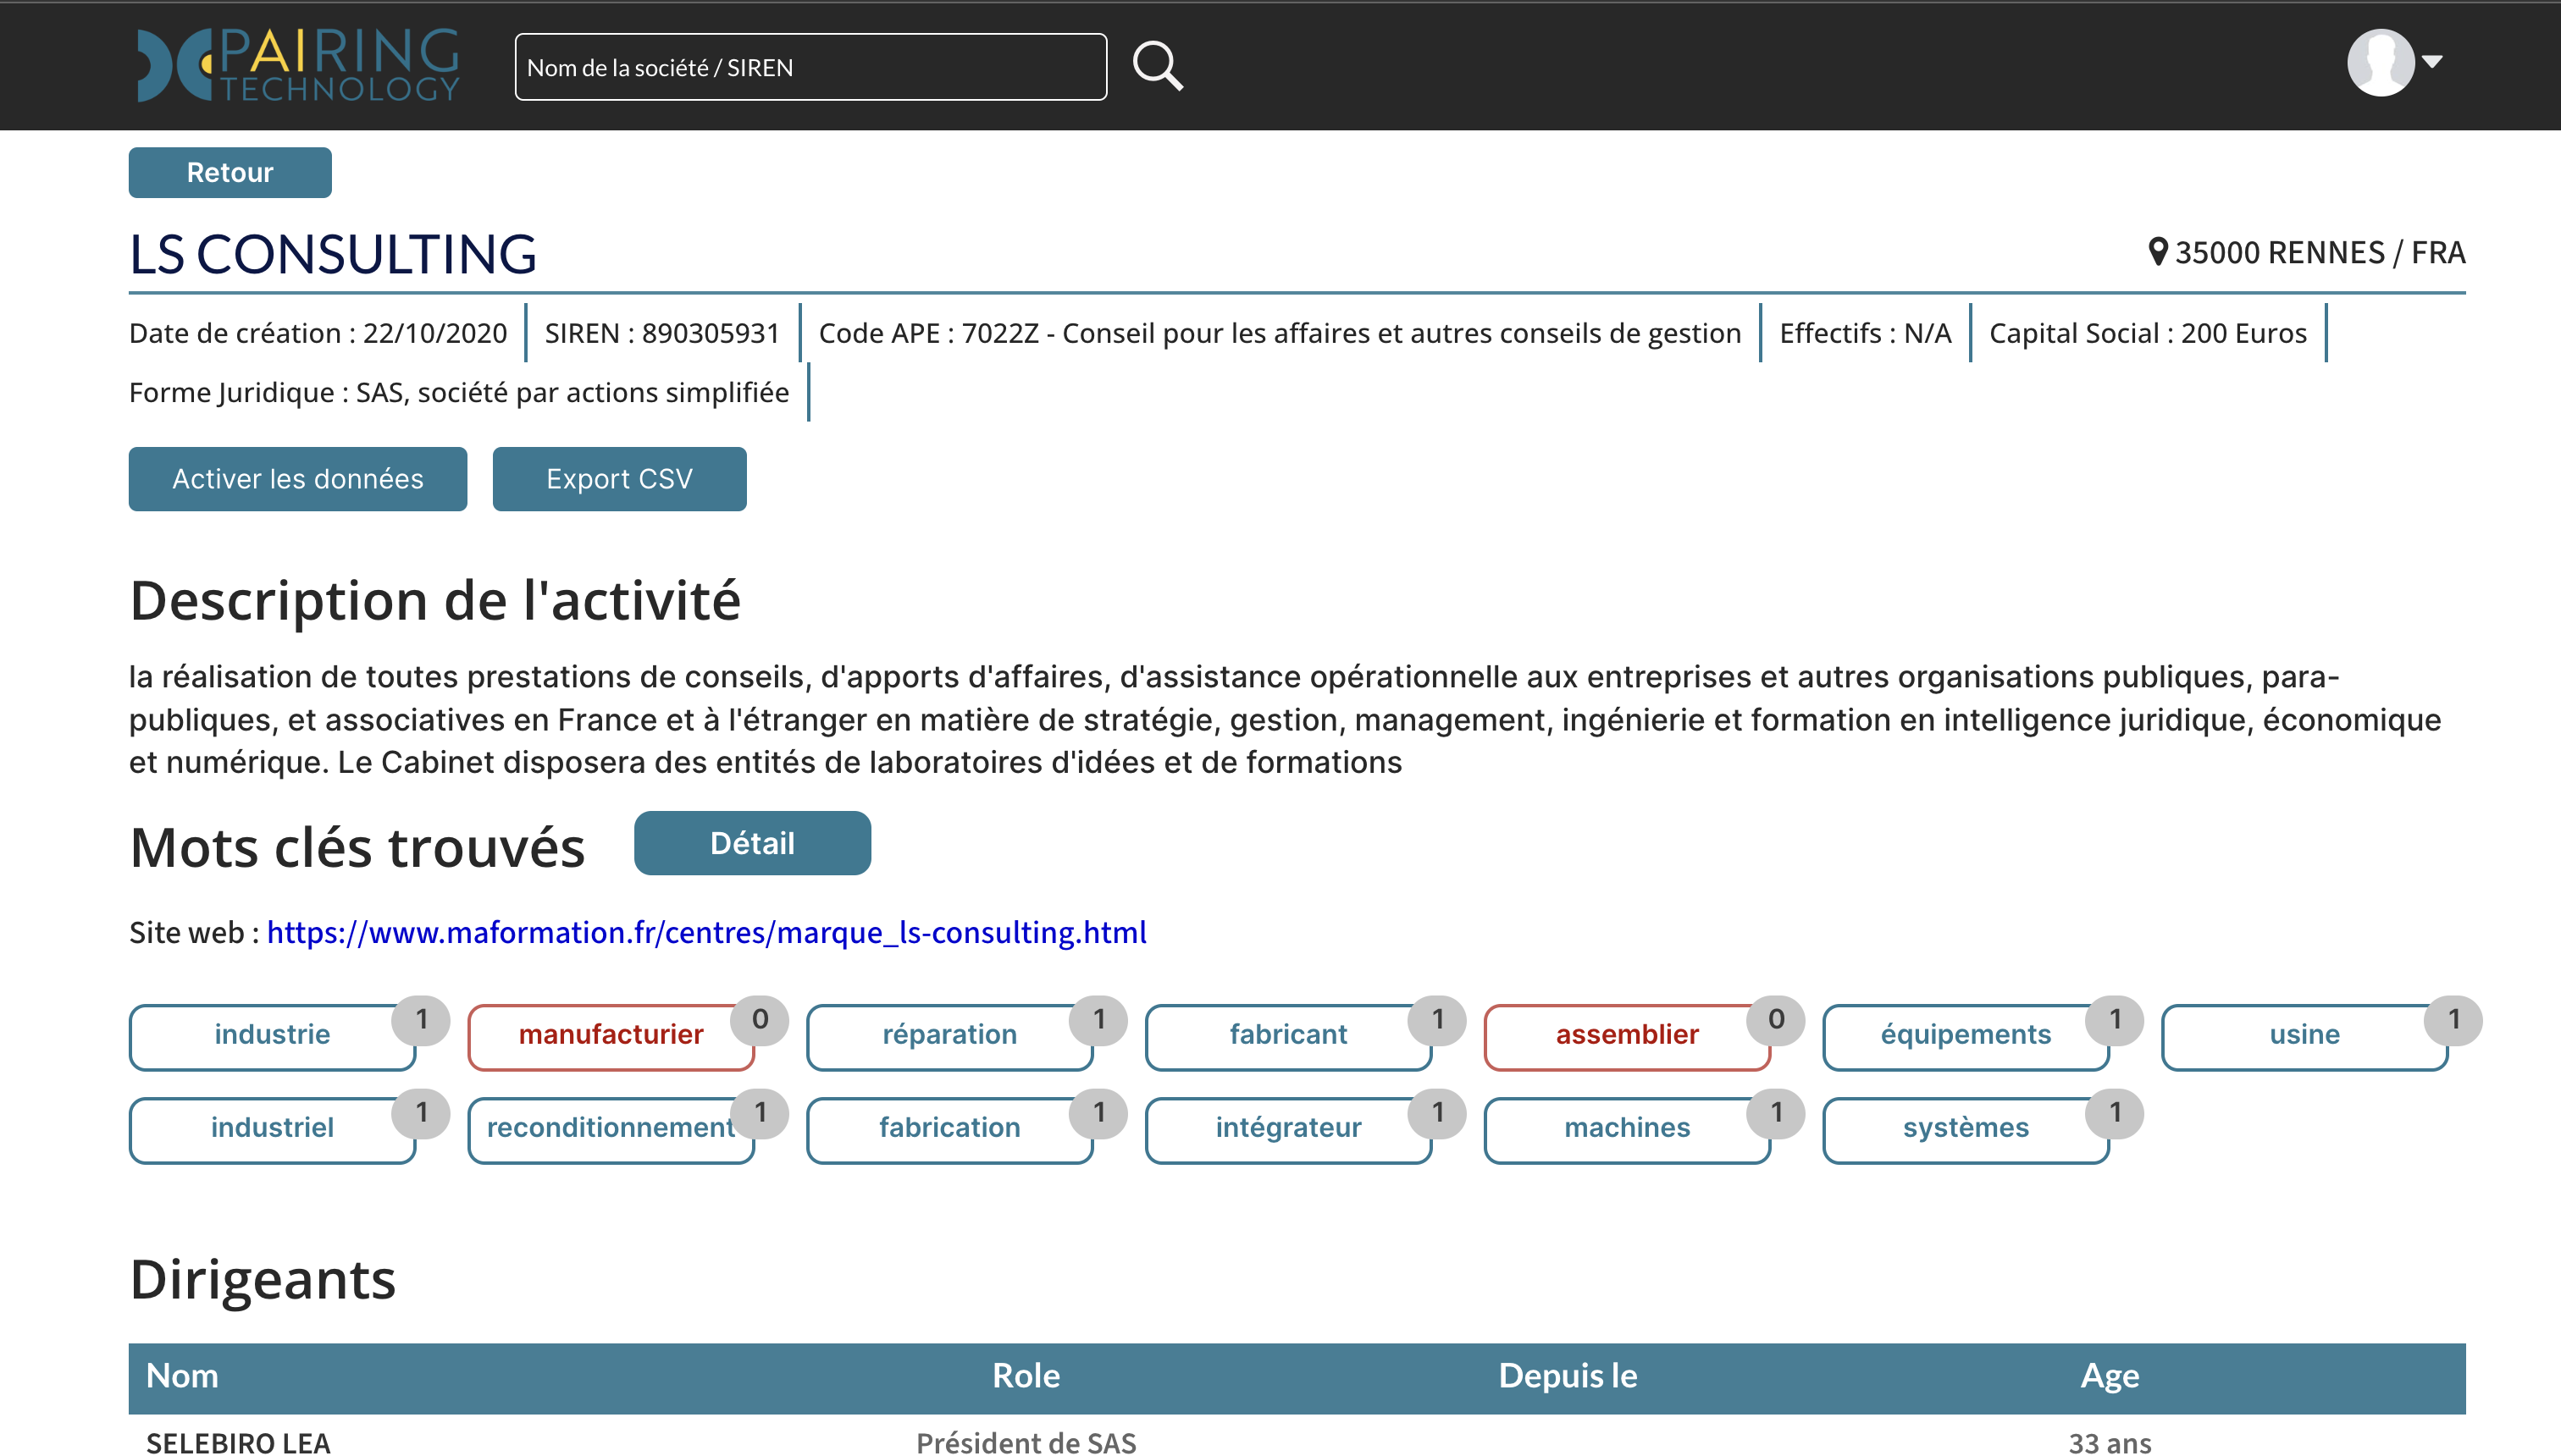Click the Forme Juridique SAS text
This screenshot has width=2561, height=1456.
[x=459, y=392]
